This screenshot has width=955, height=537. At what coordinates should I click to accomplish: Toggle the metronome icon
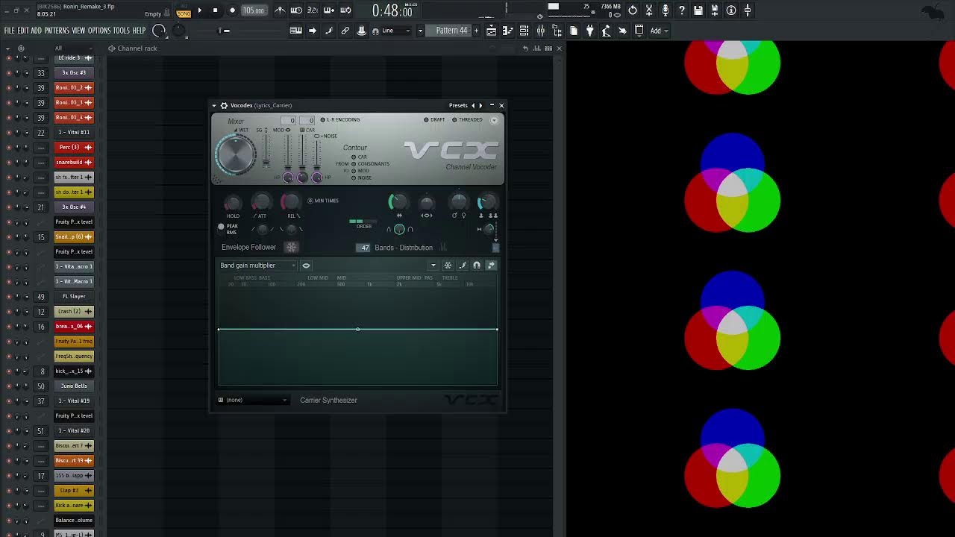[x=280, y=10]
